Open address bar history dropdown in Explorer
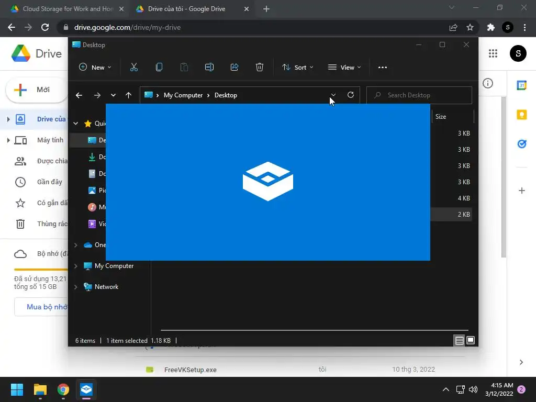The height and width of the screenshot is (402, 536). tap(333, 95)
